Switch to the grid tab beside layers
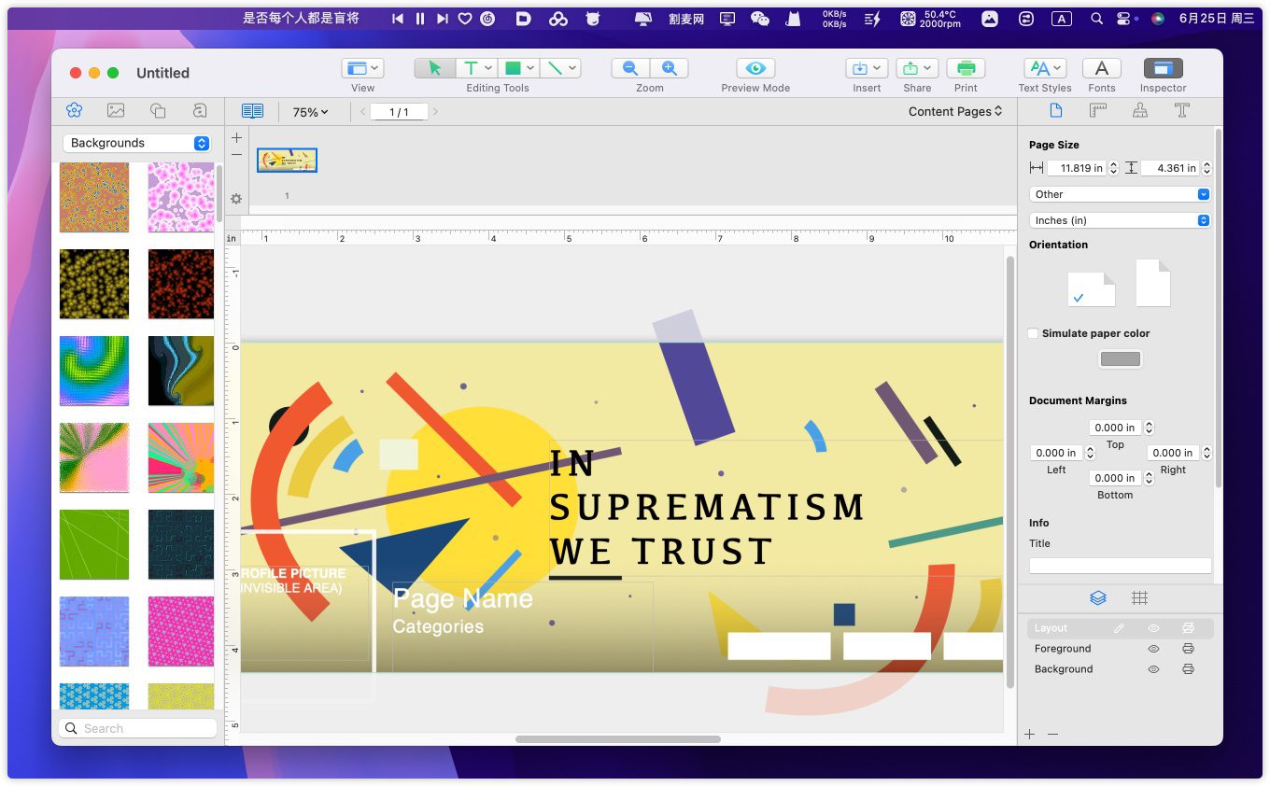 point(1139,598)
